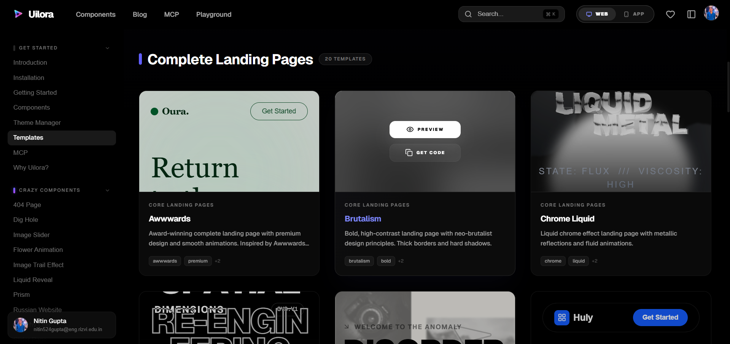Screen dimensions: 730x344
Task: Open Getting Started in sidebar
Action: pos(35,92)
